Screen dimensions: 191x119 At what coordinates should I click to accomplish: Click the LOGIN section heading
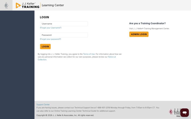pos(45,17)
